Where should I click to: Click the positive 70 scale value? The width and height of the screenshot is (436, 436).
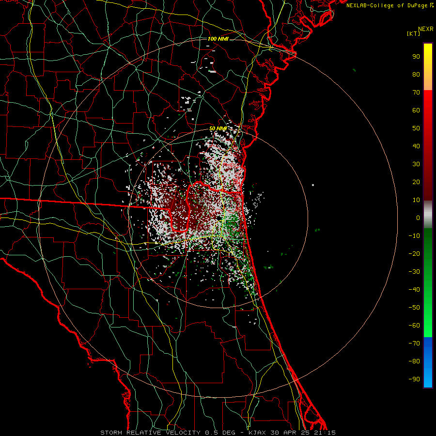tap(416, 93)
